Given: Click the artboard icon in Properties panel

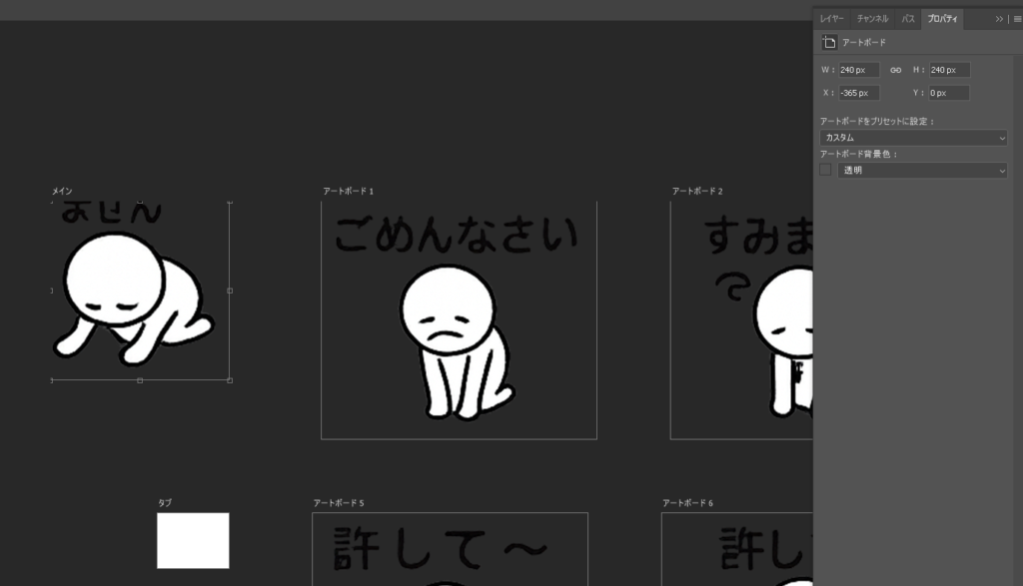Looking at the screenshot, I should [828, 42].
